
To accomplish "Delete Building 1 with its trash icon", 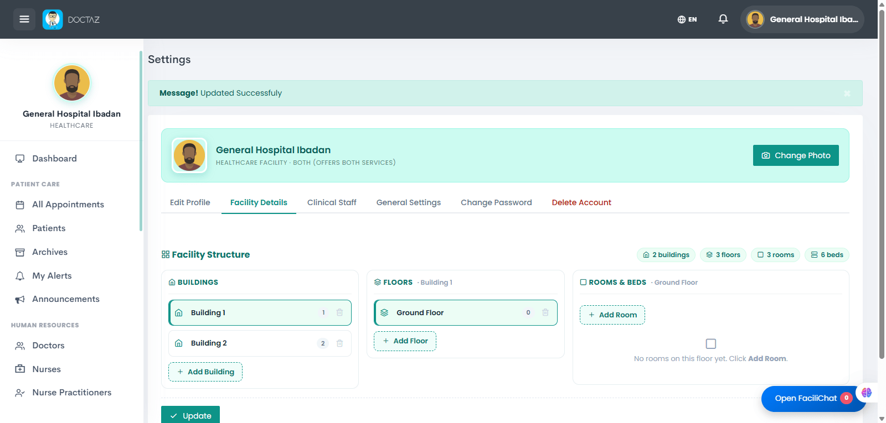I will 339,312.
